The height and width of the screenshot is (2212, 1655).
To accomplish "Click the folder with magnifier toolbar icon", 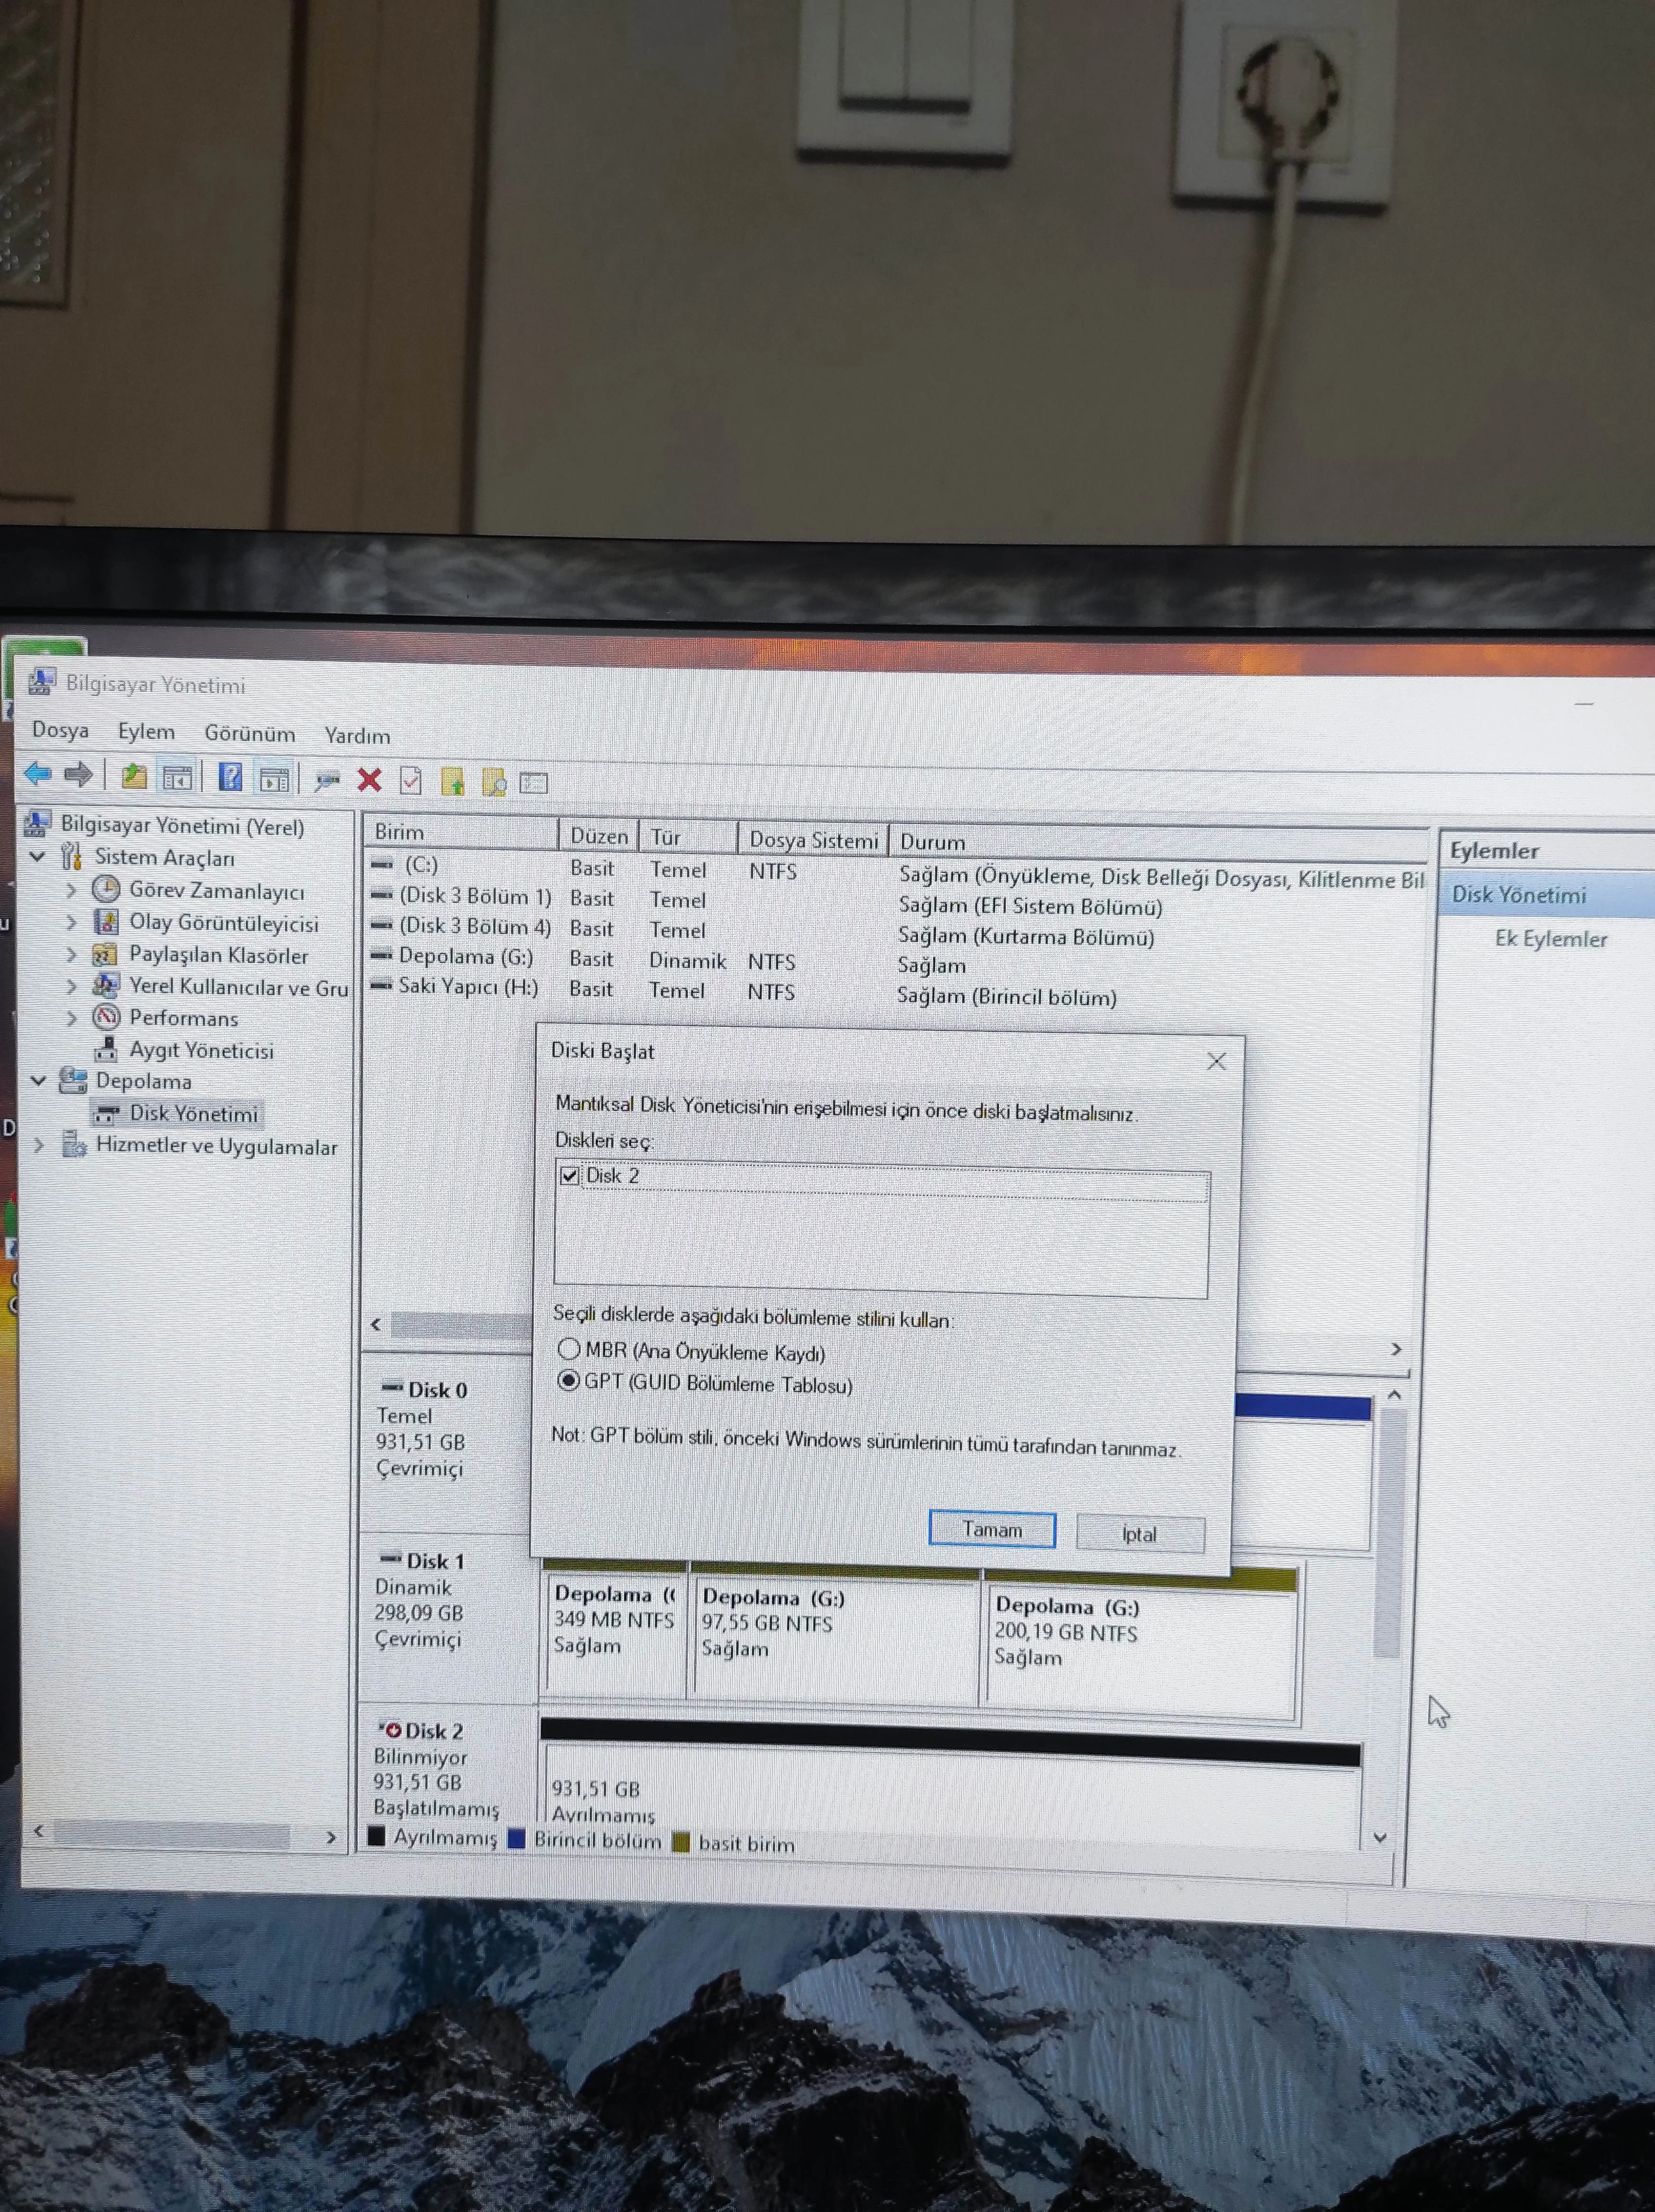I will click(x=494, y=783).
